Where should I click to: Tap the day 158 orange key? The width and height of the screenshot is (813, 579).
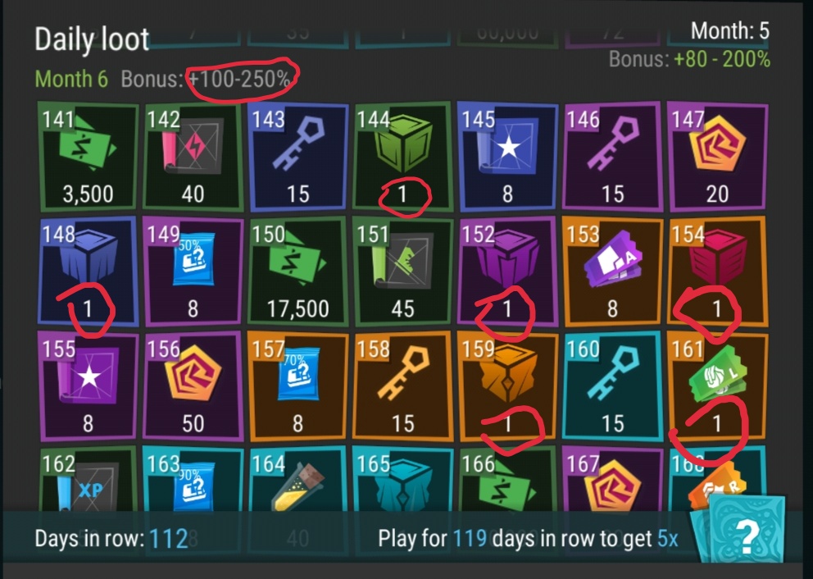pyautogui.click(x=403, y=386)
